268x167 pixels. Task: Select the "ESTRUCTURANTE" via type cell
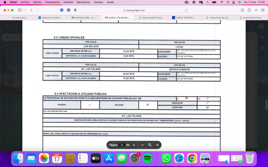tap(180, 69)
